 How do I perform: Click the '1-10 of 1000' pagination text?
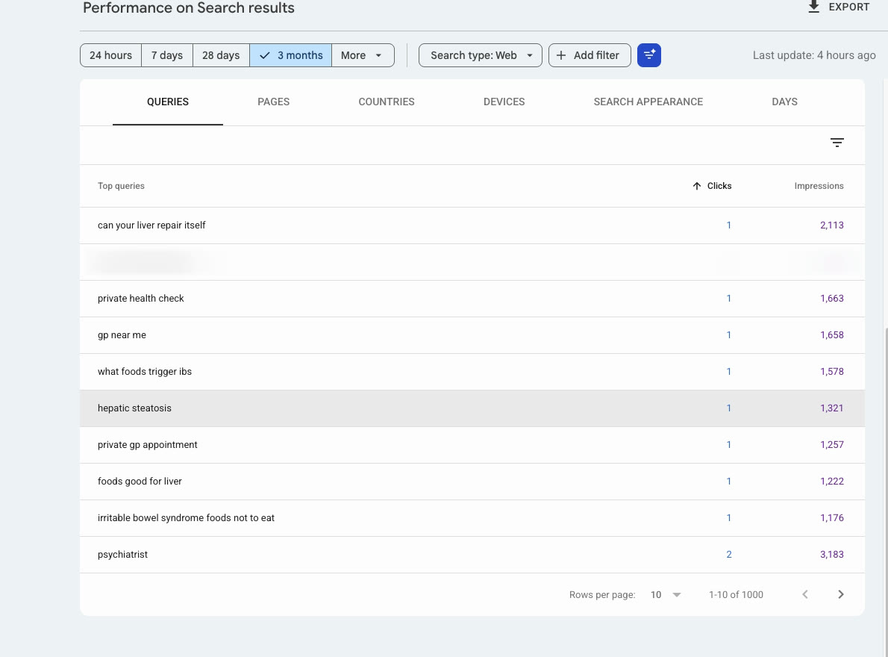[736, 595]
